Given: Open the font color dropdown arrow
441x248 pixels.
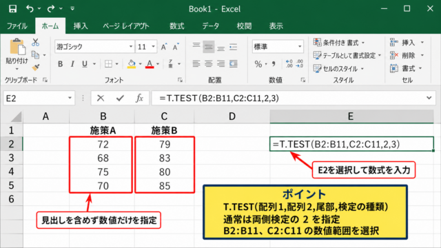Looking at the screenshot, I should [158, 64].
